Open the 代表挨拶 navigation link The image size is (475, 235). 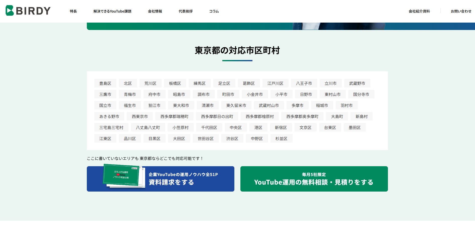[185, 11]
